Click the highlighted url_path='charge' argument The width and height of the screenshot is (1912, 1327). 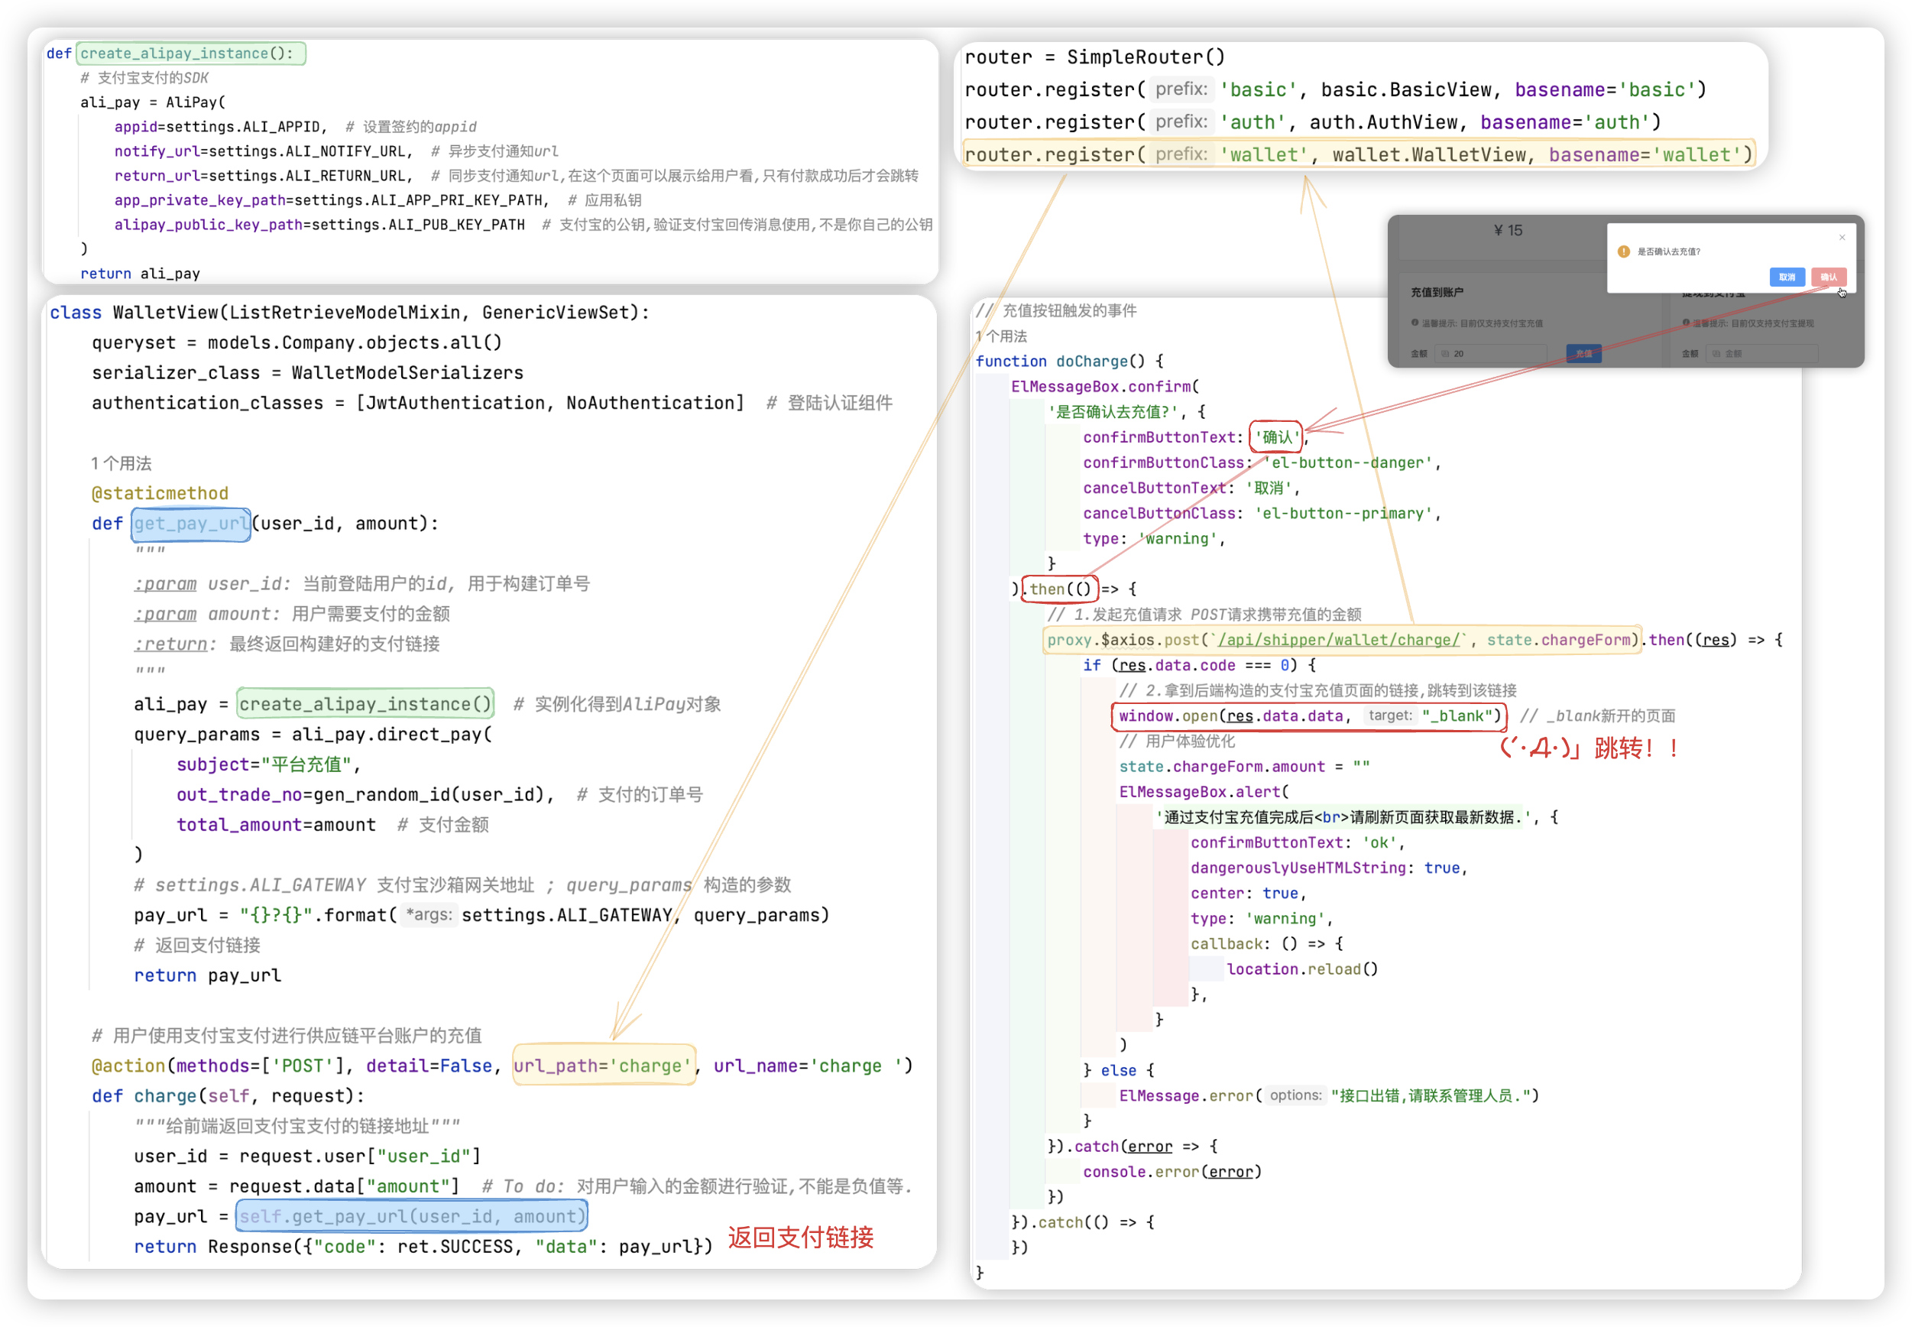click(604, 1065)
